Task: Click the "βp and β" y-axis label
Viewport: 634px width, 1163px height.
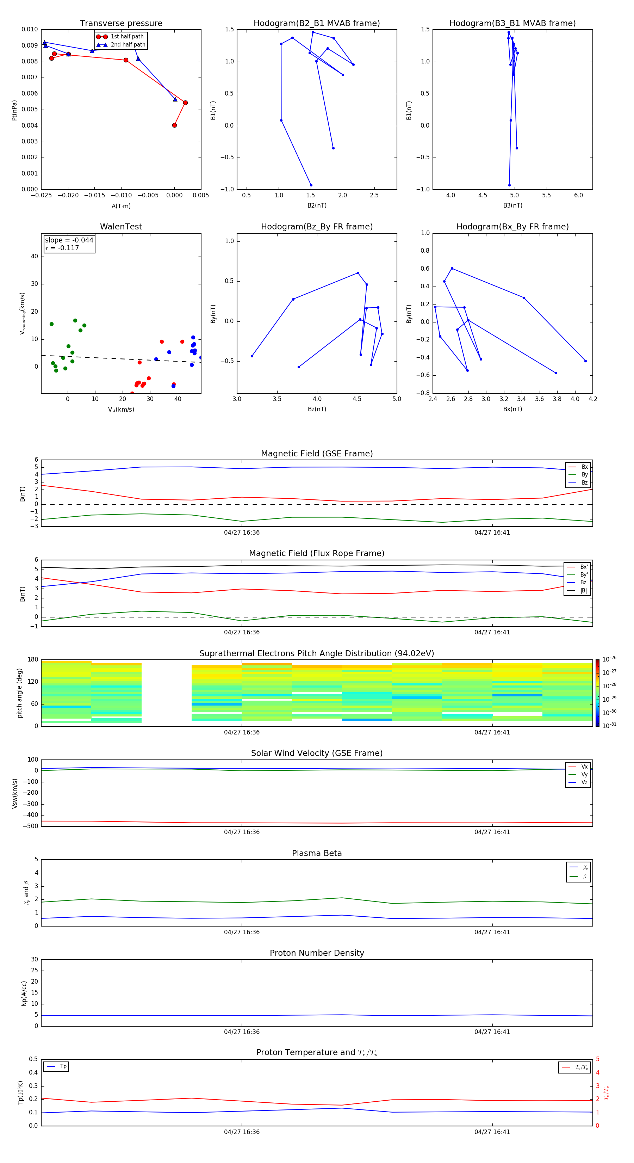Action: (x=26, y=893)
